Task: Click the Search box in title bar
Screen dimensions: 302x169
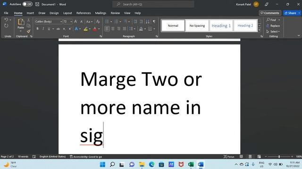Action: tap(153, 4)
